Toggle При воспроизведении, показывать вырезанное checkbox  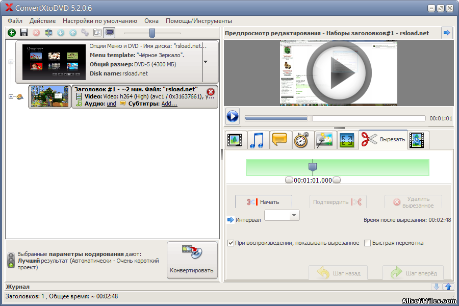(x=231, y=243)
